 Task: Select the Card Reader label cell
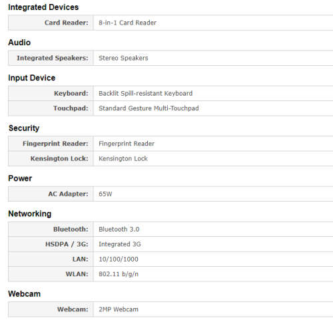coord(51,23)
